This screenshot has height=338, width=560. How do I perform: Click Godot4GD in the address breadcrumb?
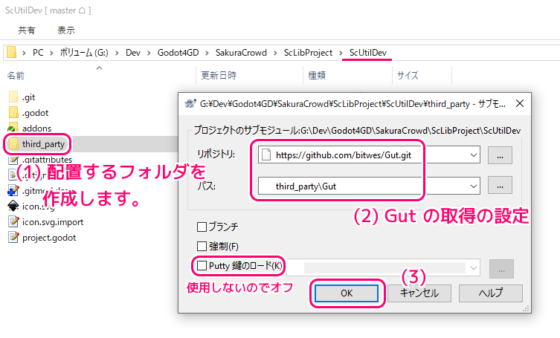click(x=178, y=53)
